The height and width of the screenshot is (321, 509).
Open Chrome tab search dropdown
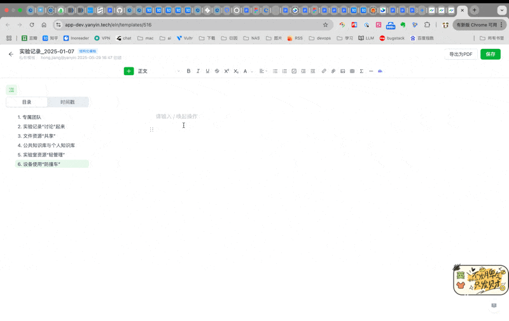tap(501, 10)
